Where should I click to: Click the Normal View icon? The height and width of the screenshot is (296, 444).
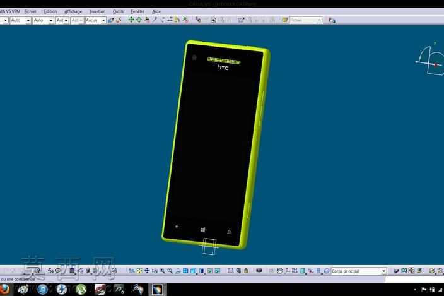point(178,271)
